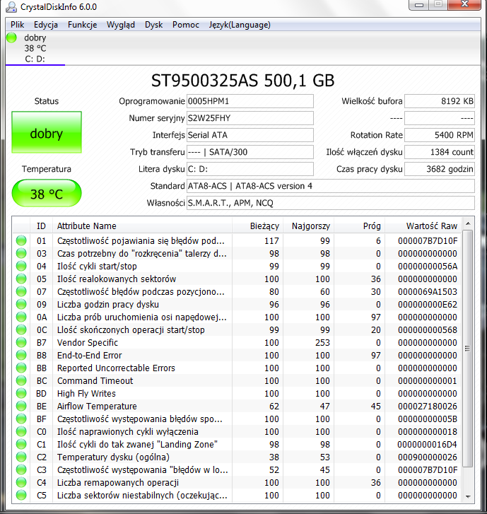Click the Rotation Rate 5400 RPM field

pos(440,135)
